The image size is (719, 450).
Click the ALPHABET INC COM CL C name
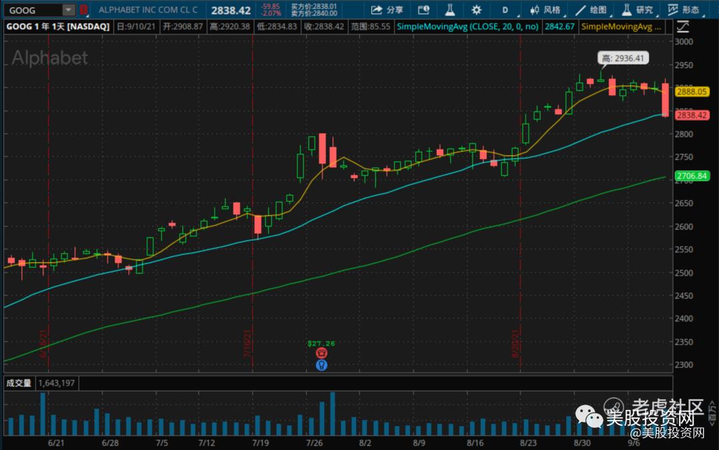148,9
